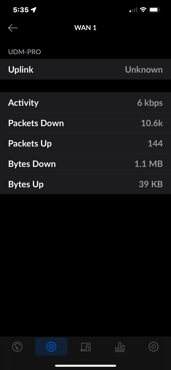The width and height of the screenshot is (171, 370).
Task: Tap the cellular signal bars
Action: [133, 10]
